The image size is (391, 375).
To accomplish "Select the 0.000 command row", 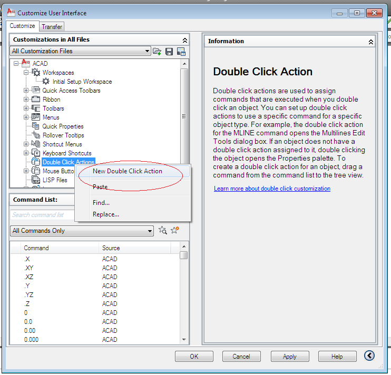I will [x=95, y=339].
